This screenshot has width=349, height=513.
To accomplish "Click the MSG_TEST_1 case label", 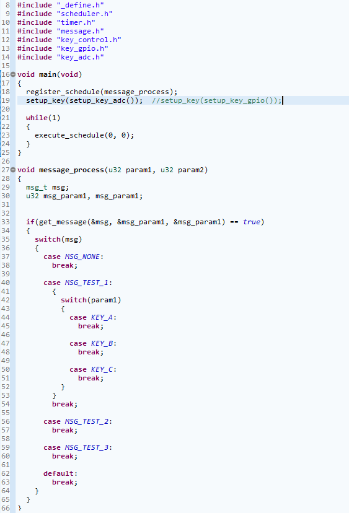I will 77,283.
